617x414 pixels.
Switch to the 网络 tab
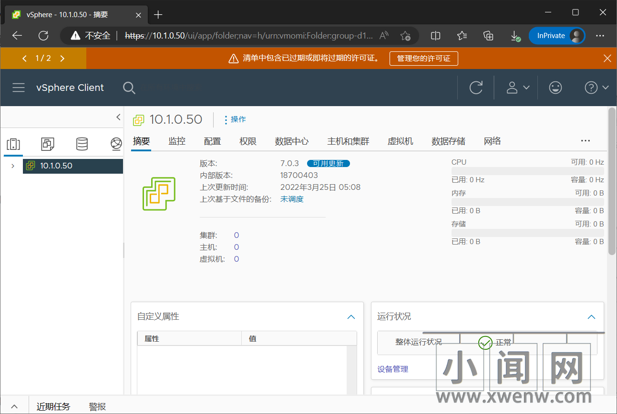(492, 141)
